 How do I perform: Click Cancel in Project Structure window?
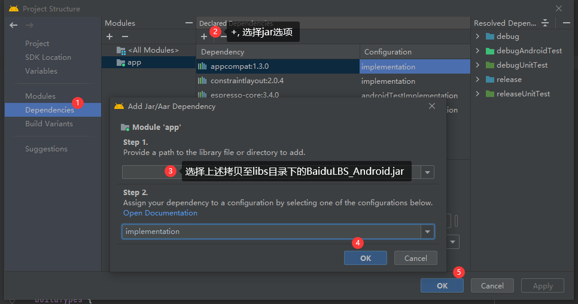point(492,285)
